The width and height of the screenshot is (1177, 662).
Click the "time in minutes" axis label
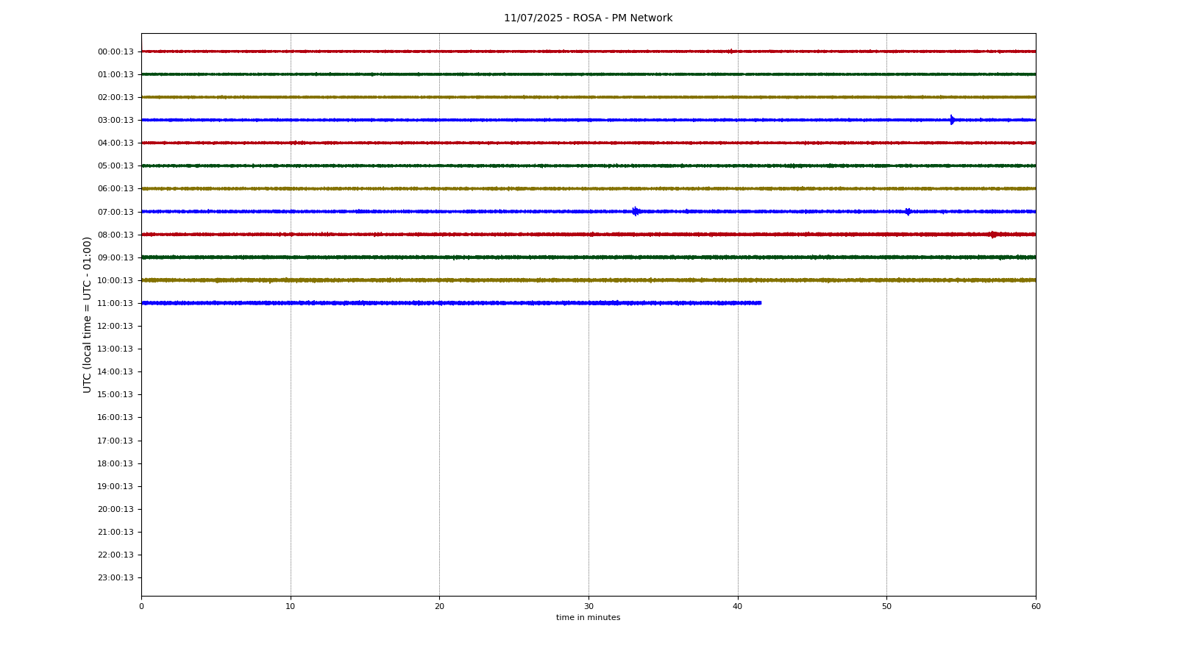coord(588,618)
